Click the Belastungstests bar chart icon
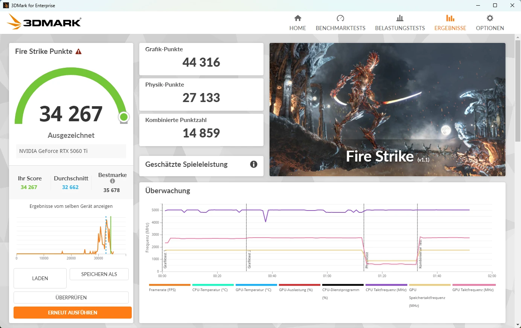This screenshot has width=521, height=328. click(400, 18)
